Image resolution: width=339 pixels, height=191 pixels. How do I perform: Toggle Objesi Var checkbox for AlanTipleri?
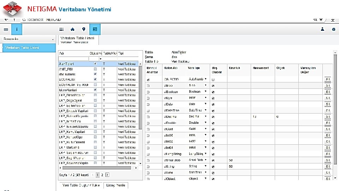point(95,64)
